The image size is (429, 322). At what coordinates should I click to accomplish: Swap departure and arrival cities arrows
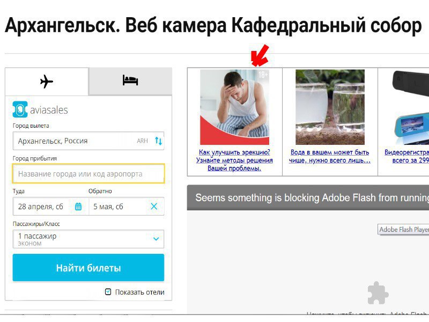158,141
